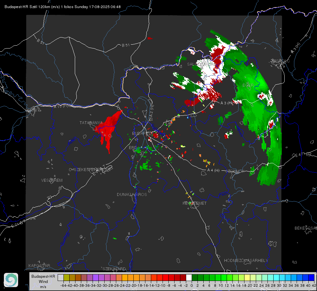This screenshot has width=317, height=291.
Task: Click the ERD city label
Action: pyautogui.click(x=133, y=148)
